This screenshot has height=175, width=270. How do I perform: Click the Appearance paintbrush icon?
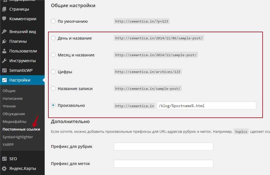coord(4,32)
